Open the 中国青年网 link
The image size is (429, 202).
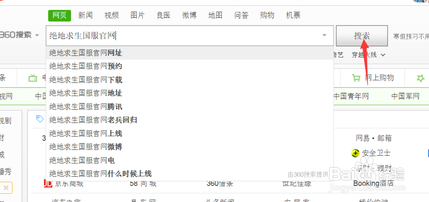click(x=351, y=96)
